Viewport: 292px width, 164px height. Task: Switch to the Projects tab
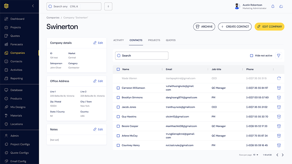pyautogui.click(x=154, y=40)
